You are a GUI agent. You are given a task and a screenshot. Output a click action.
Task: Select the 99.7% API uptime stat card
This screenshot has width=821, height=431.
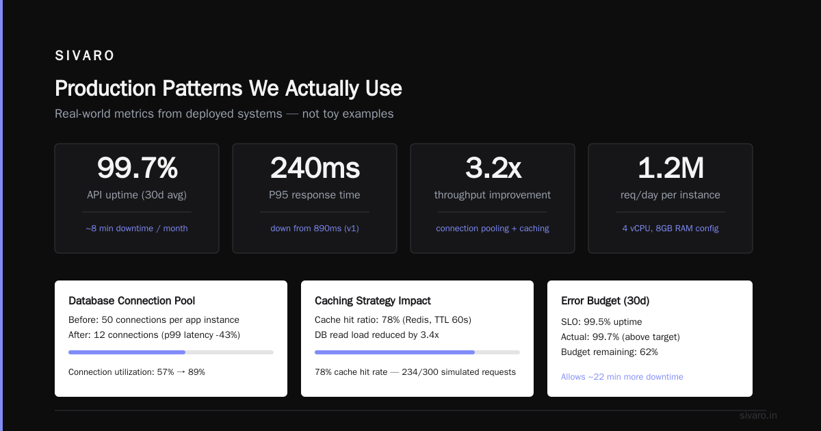pos(137,198)
